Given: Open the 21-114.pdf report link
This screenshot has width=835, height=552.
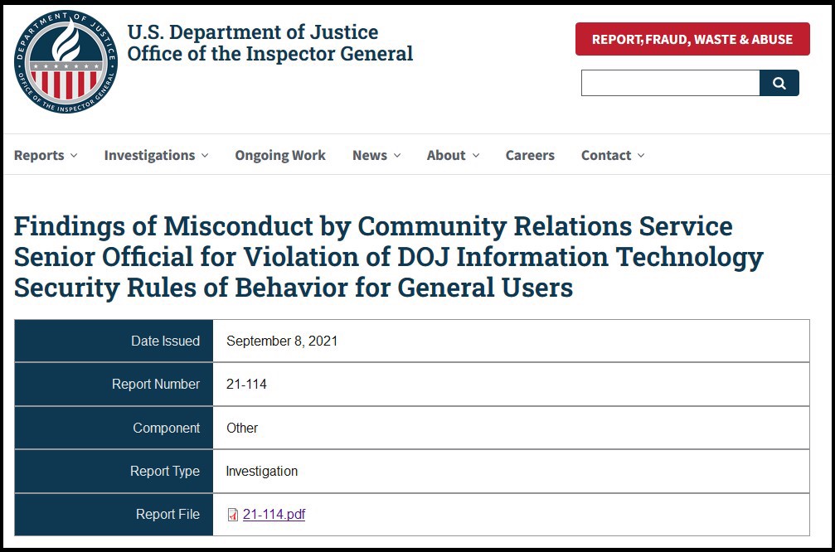Looking at the screenshot, I should click(274, 514).
